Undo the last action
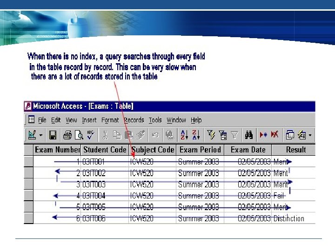Viewport: 335px width, 251px height. coord(155,135)
